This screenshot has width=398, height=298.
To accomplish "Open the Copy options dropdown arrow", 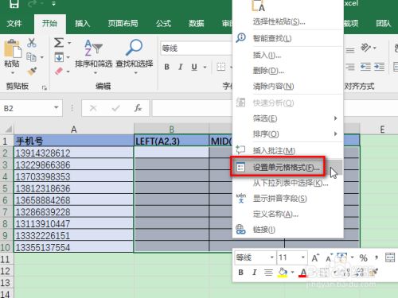I will (x=42, y=57).
